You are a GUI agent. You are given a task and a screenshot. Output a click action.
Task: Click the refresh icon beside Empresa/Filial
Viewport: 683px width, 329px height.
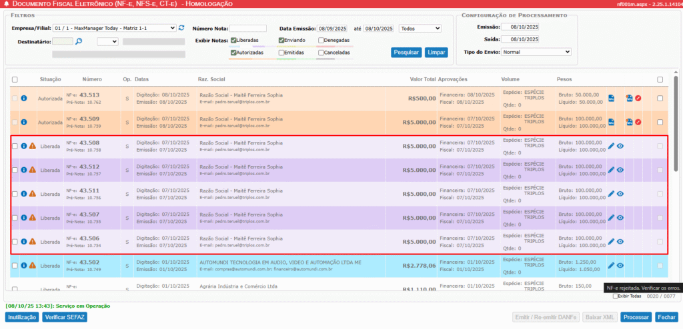181,28
